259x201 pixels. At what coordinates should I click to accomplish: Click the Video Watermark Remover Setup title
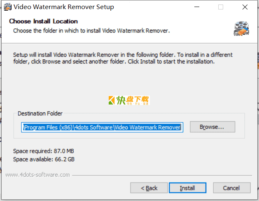tap(64, 7)
